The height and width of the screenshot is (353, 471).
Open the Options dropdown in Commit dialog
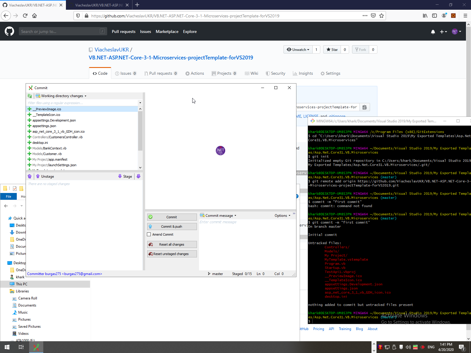click(283, 216)
